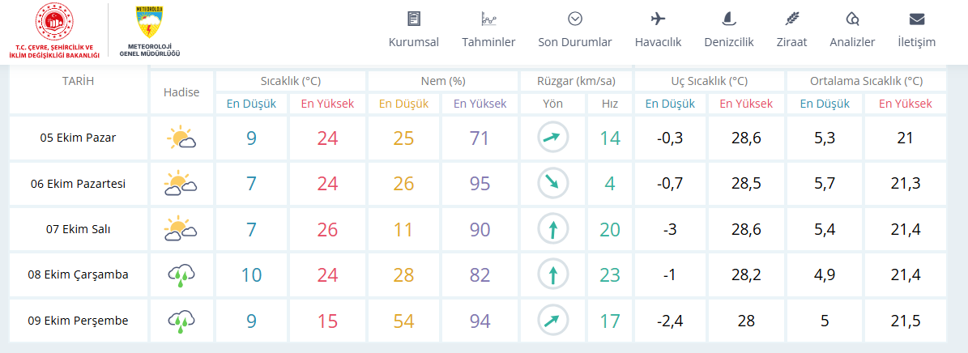
Task: Open the Havacılık menu item
Action: click(658, 42)
